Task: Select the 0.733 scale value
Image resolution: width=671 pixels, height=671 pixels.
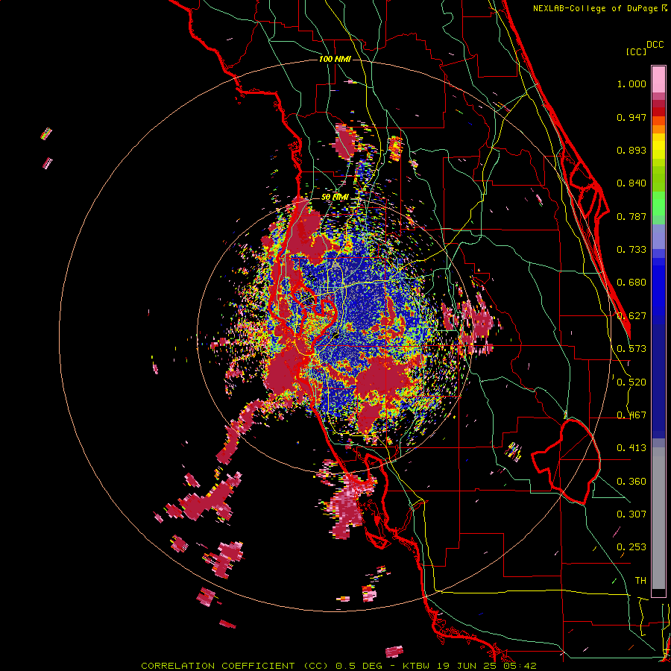Action: [631, 250]
